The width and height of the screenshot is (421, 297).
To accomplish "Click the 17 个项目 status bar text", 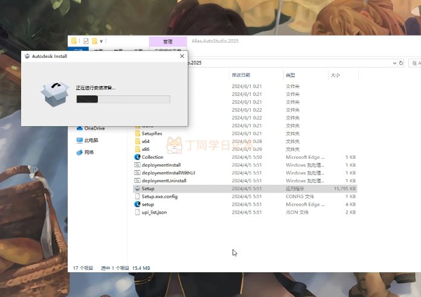I will click(83, 268).
